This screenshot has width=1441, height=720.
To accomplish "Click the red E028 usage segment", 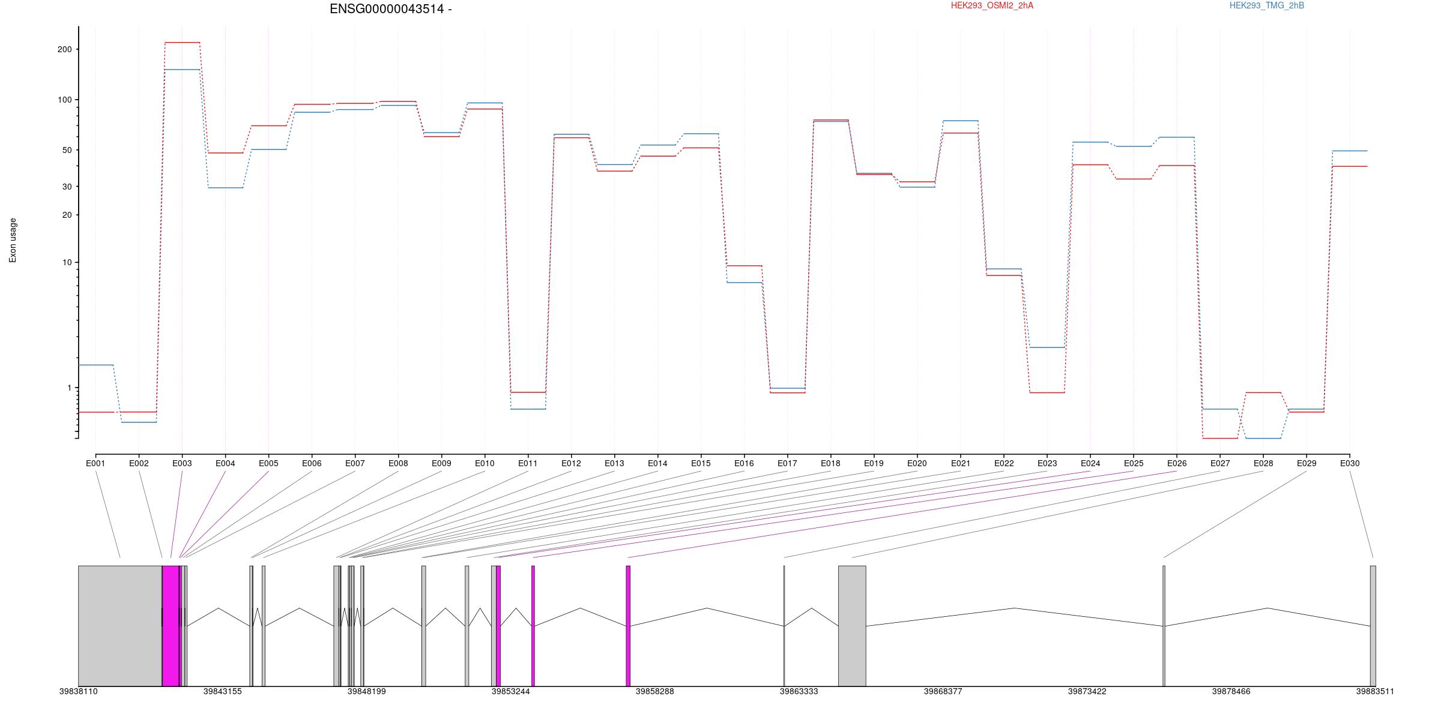I will pos(1263,392).
